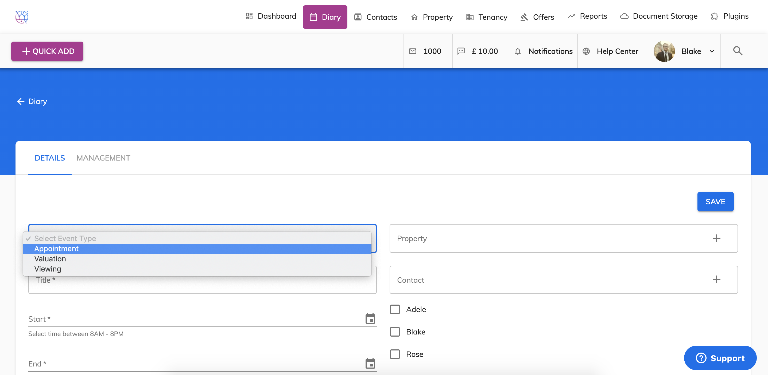Tick the Rose checkbox
This screenshot has width=768, height=375.
point(395,354)
